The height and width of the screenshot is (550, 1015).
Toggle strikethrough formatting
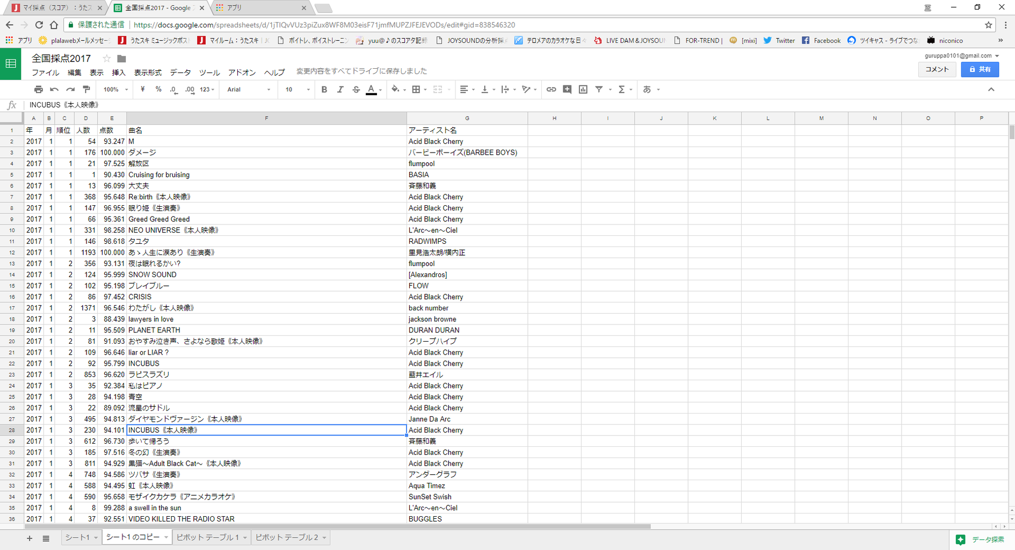pyautogui.click(x=356, y=90)
